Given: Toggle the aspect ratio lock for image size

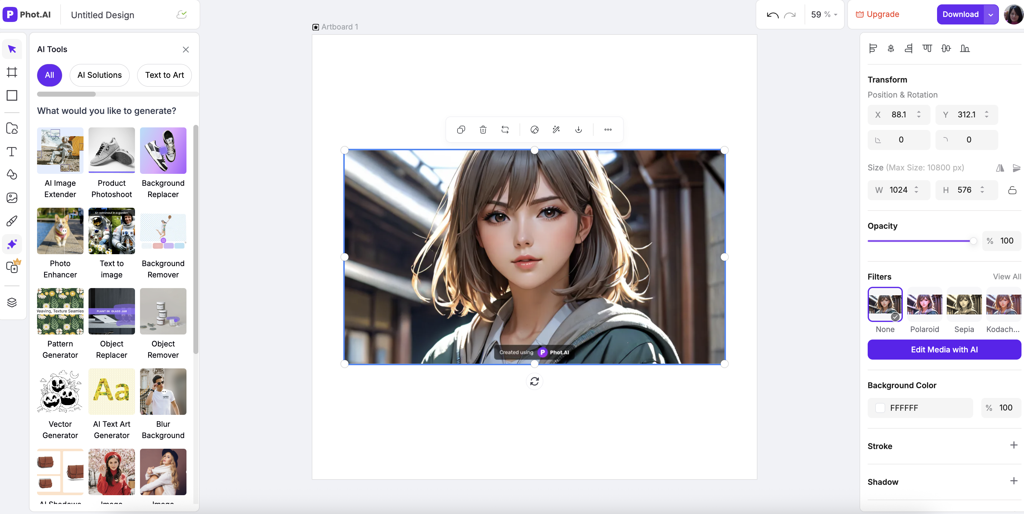Looking at the screenshot, I should pyautogui.click(x=1012, y=190).
